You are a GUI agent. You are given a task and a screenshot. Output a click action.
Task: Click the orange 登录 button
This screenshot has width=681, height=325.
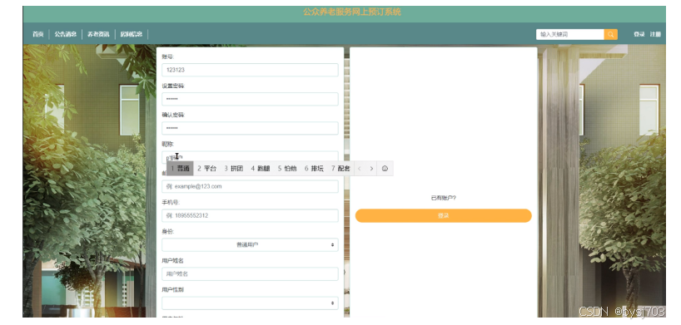[443, 215]
